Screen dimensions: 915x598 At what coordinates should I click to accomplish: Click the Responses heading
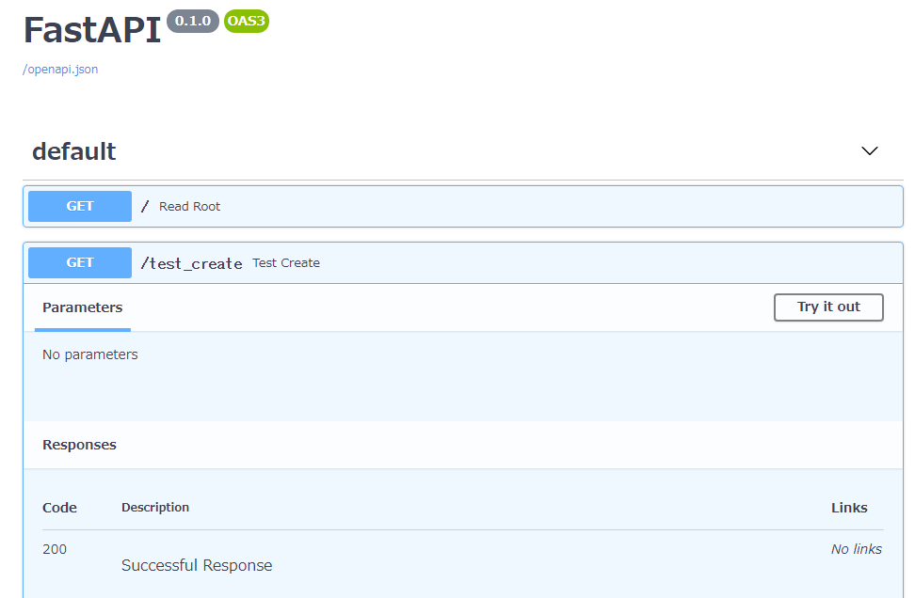point(79,445)
